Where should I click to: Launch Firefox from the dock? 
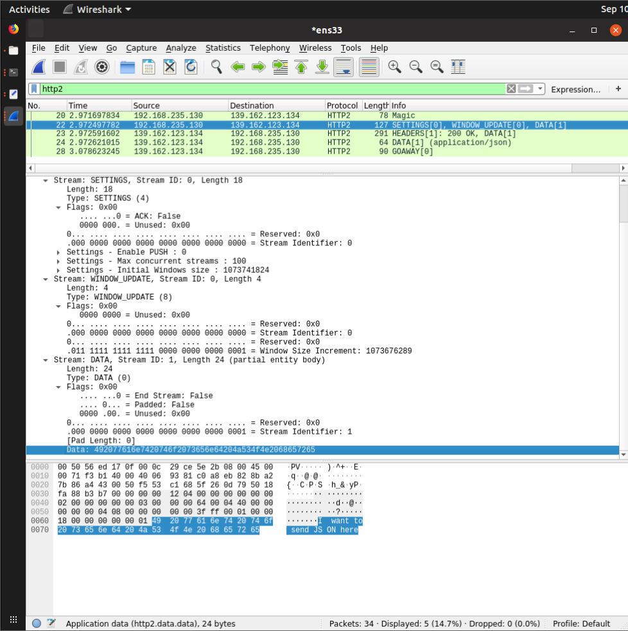coord(13,30)
